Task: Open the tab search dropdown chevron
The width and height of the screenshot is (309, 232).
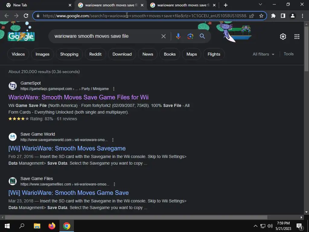Action: (x=260, y=4)
